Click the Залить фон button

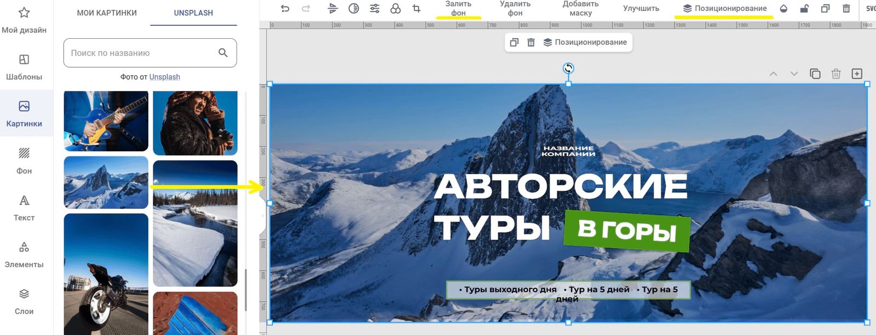458,8
